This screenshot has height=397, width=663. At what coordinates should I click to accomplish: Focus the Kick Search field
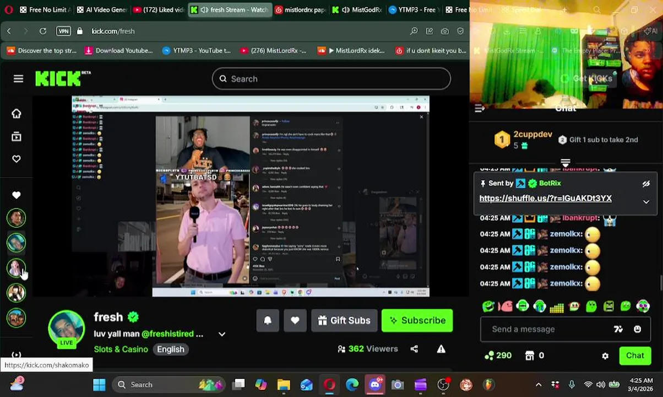[331, 79]
